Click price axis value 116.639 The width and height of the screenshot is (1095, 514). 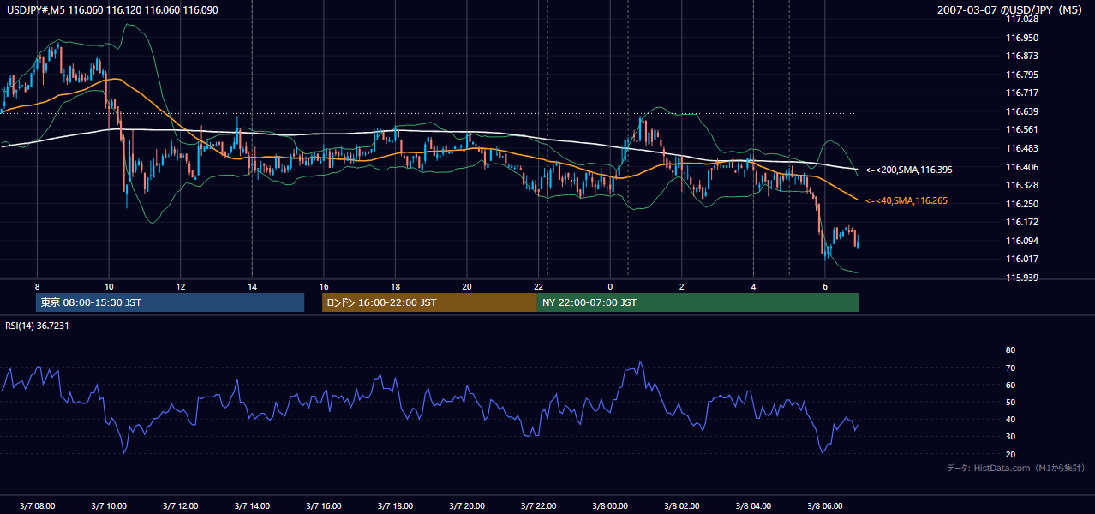(x=1022, y=111)
